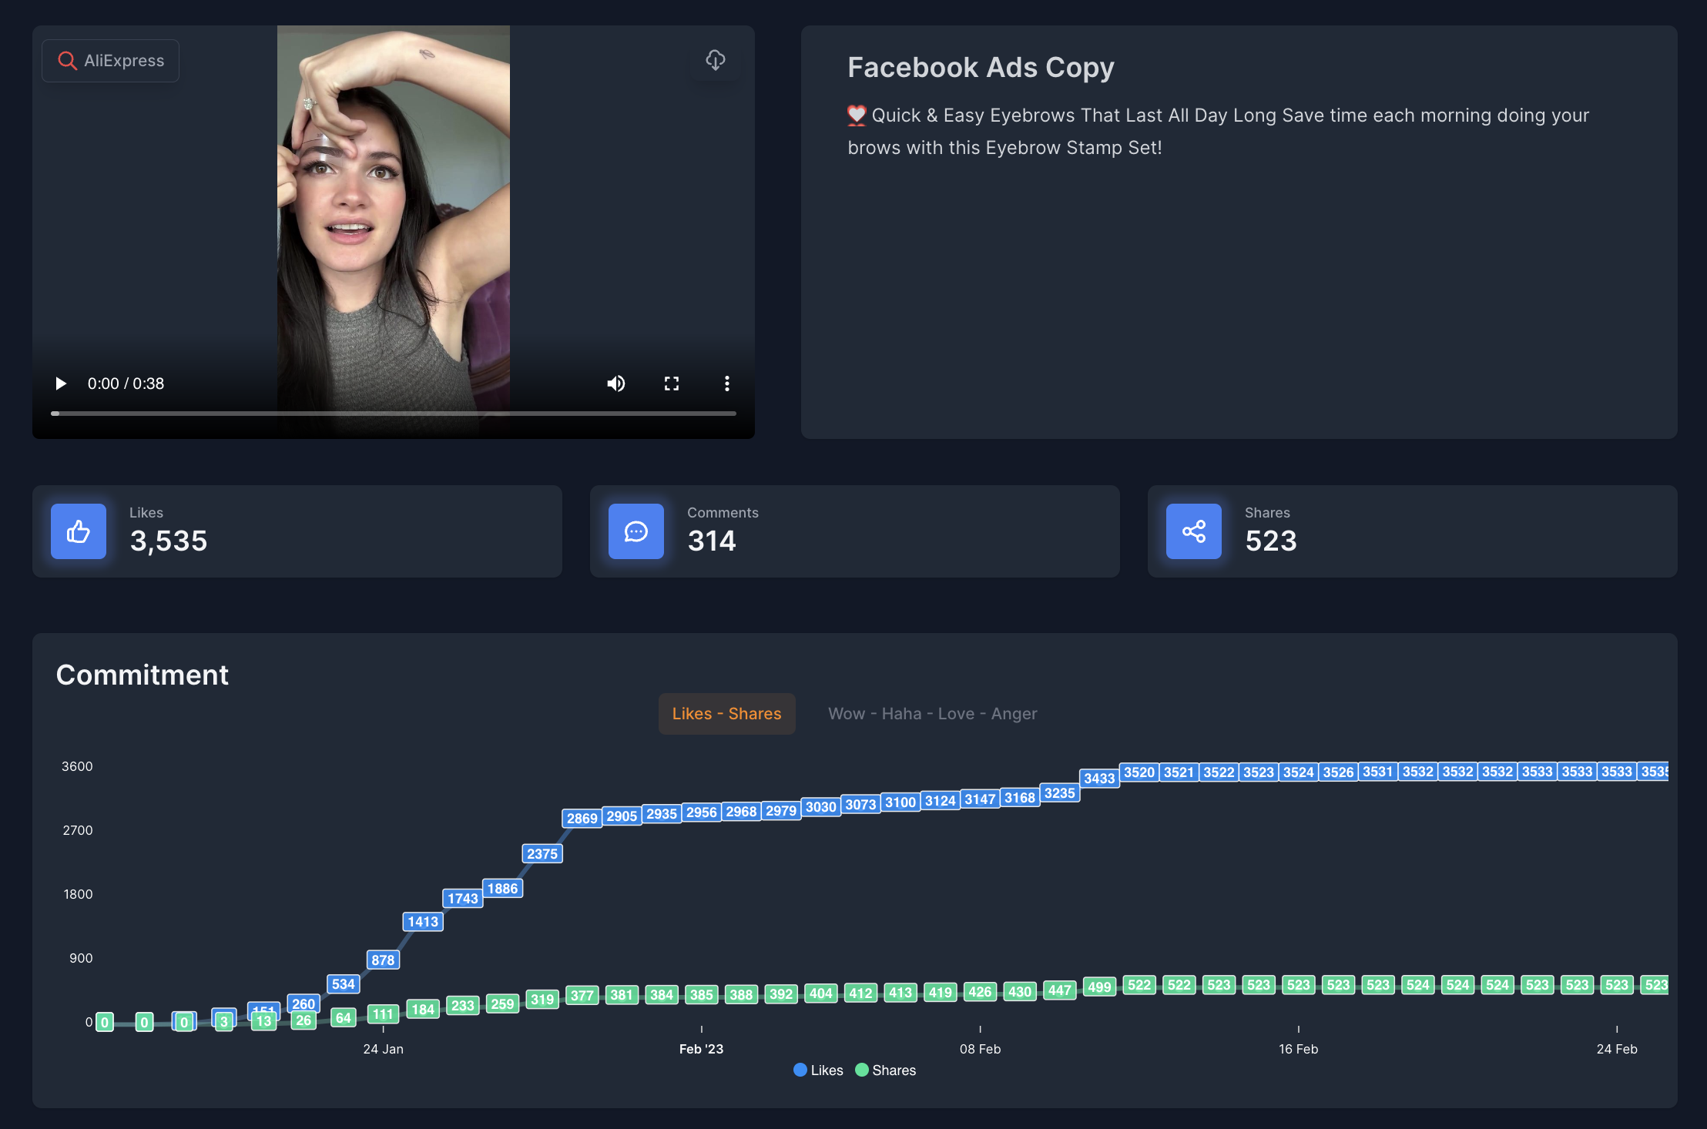The width and height of the screenshot is (1707, 1129).
Task: Enter fullscreen video mode
Action: point(672,384)
